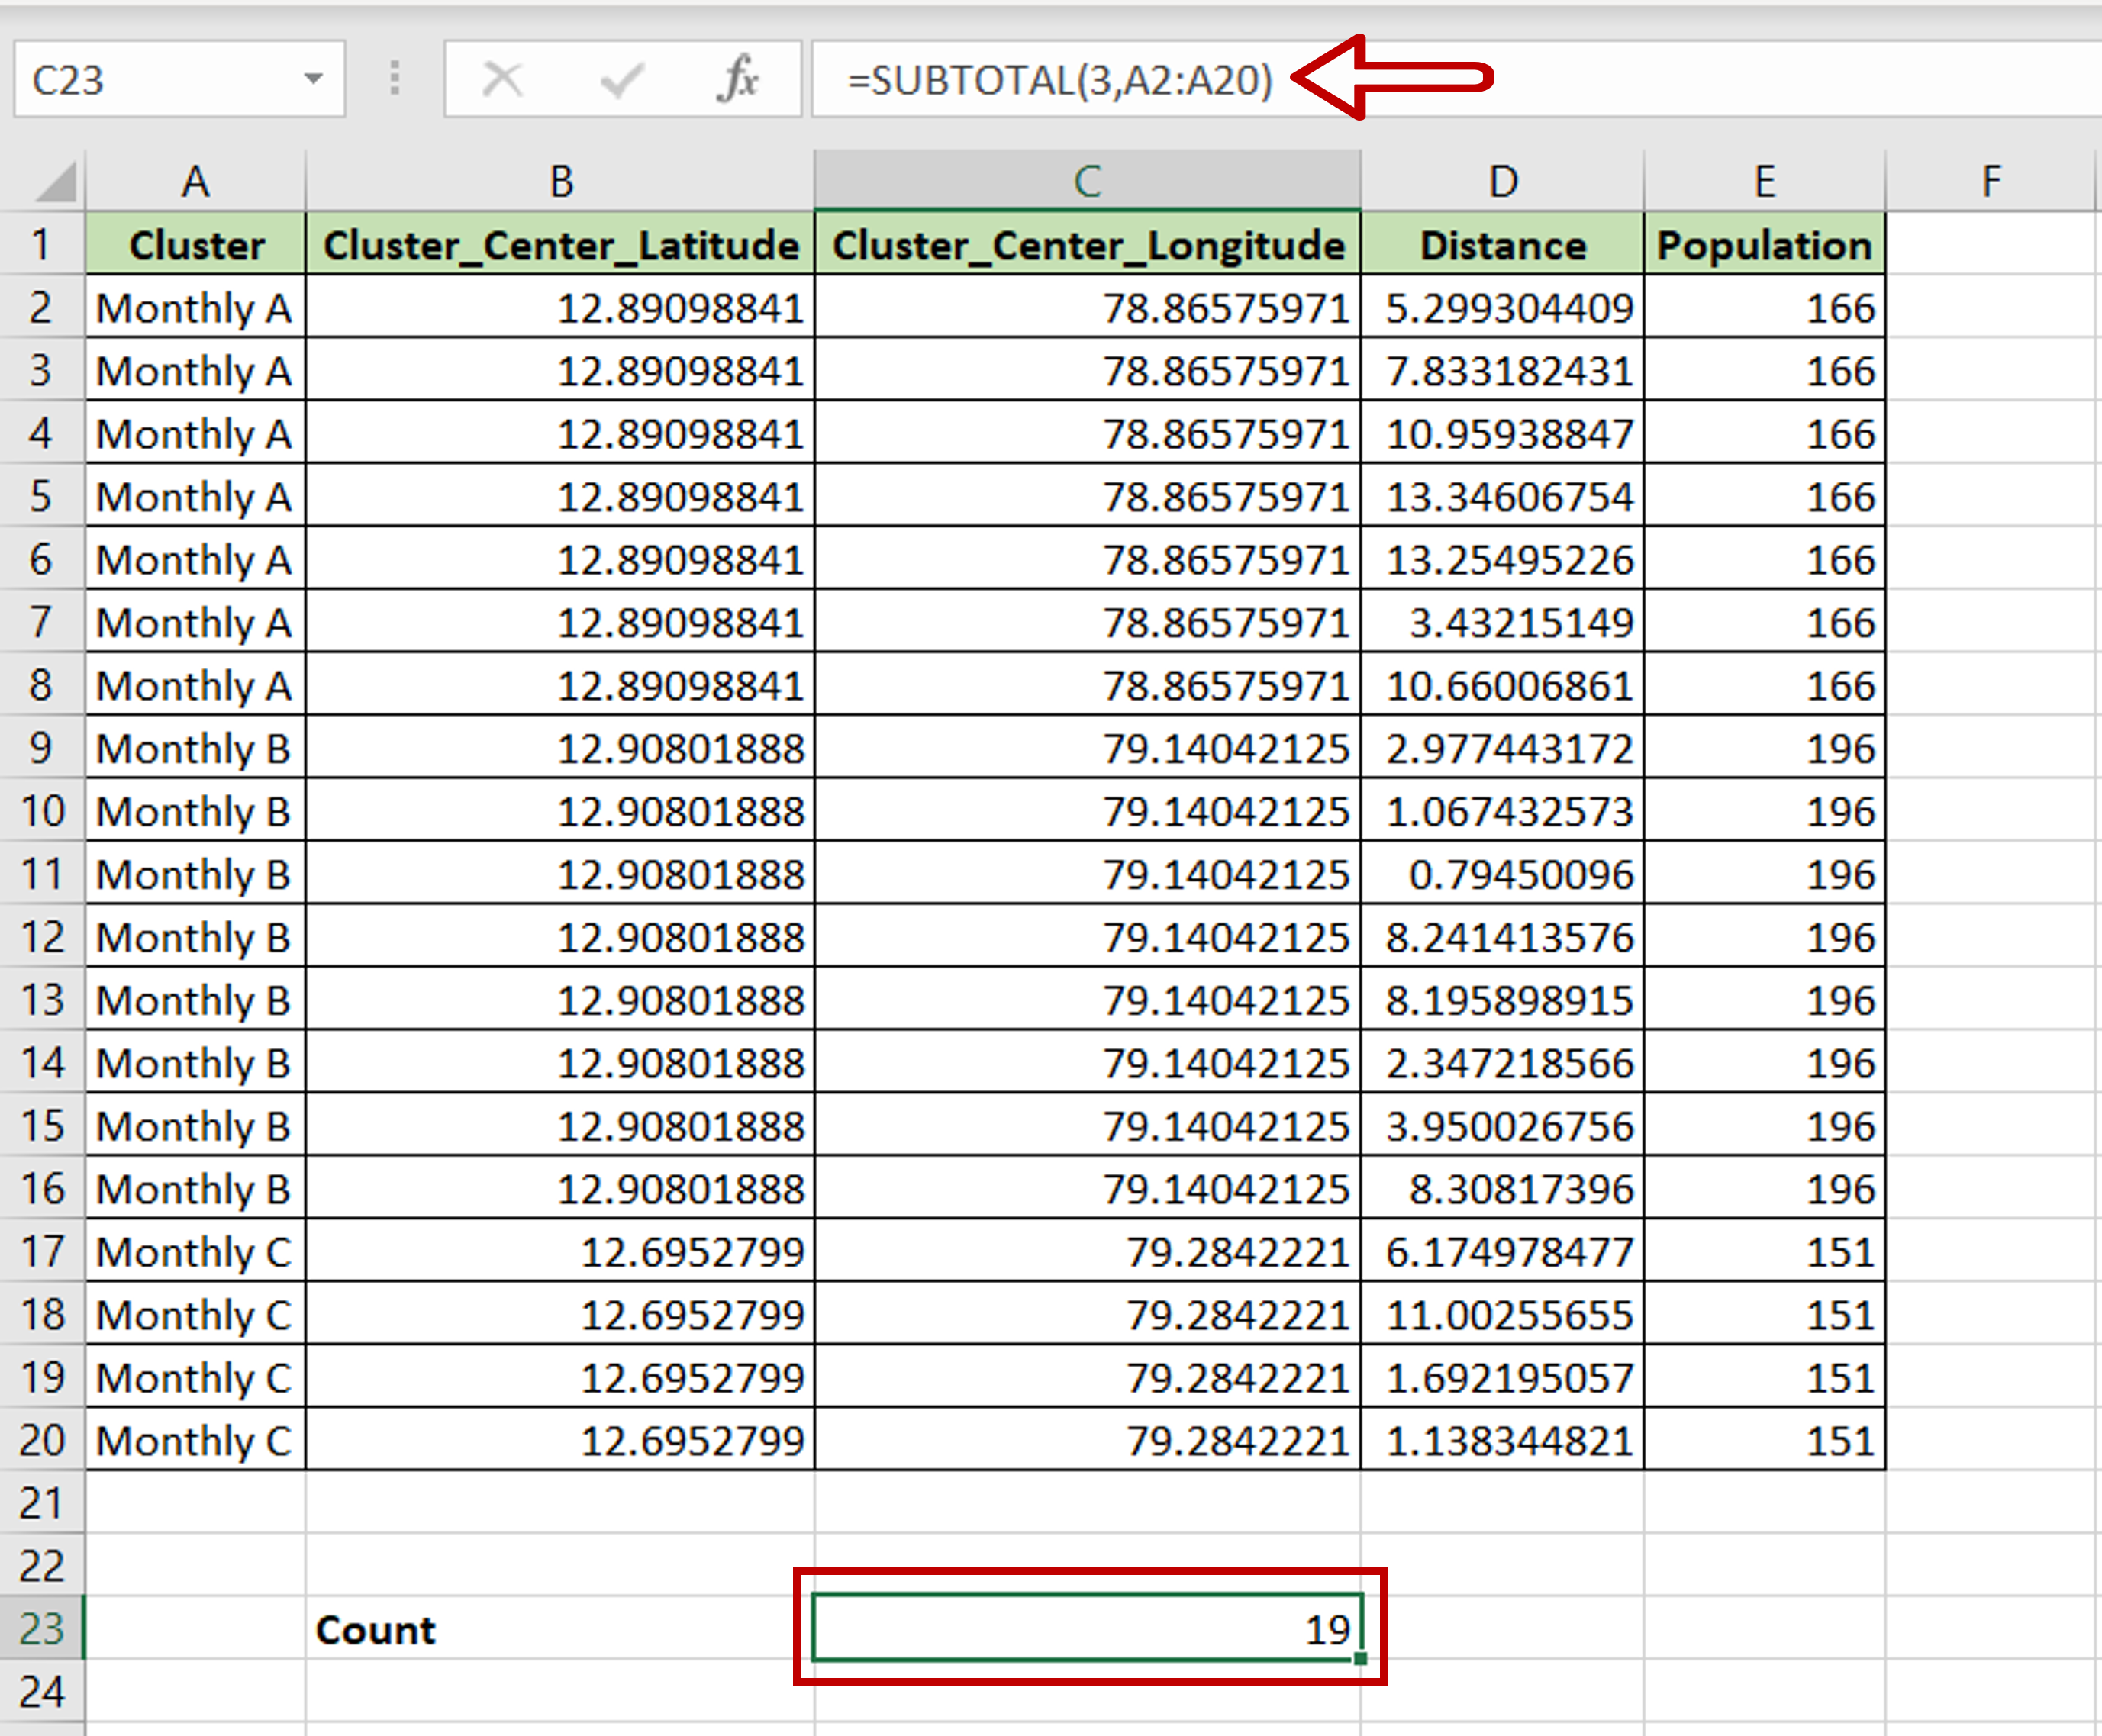Click the Cluster_Center_Latitude header cell
The height and width of the screenshot is (1736, 2102).
click(x=560, y=244)
